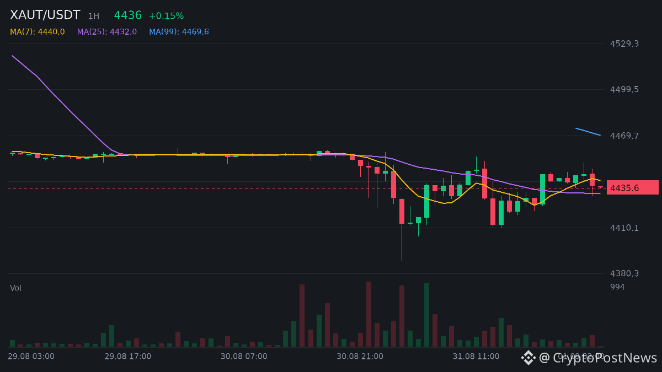
Task: Click the MA(99): 4469.6 indicator label
Action: point(179,32)
